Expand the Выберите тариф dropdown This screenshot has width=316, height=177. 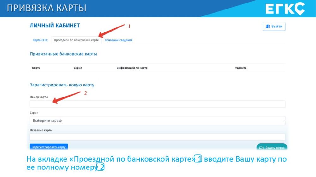[157, 121]
